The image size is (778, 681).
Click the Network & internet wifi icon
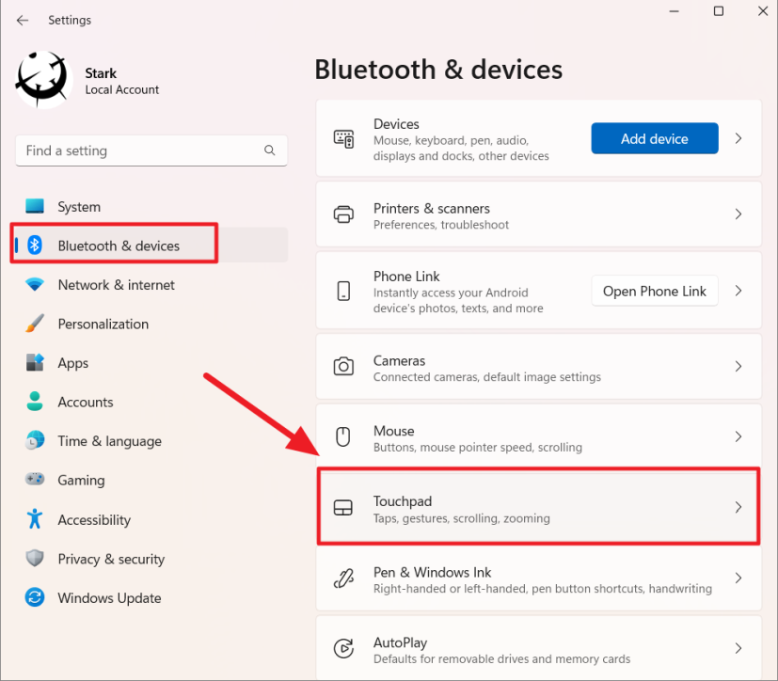click(35, 284)
